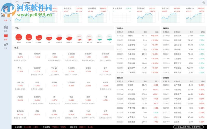
Task: Open the 沪深300 index chart card
Action: pyautogui.click(x=146, y=15)
